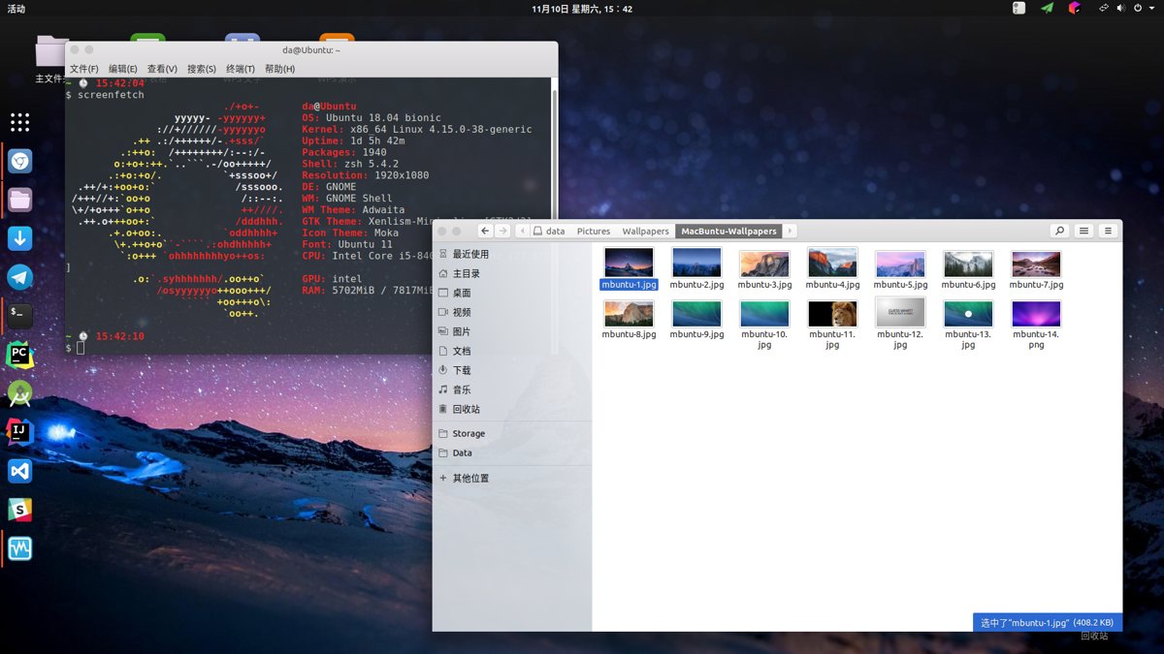Open the 搜索(S) menu in terminal
The width and height of the screenshot is (1164, 654).
point(202,69)
